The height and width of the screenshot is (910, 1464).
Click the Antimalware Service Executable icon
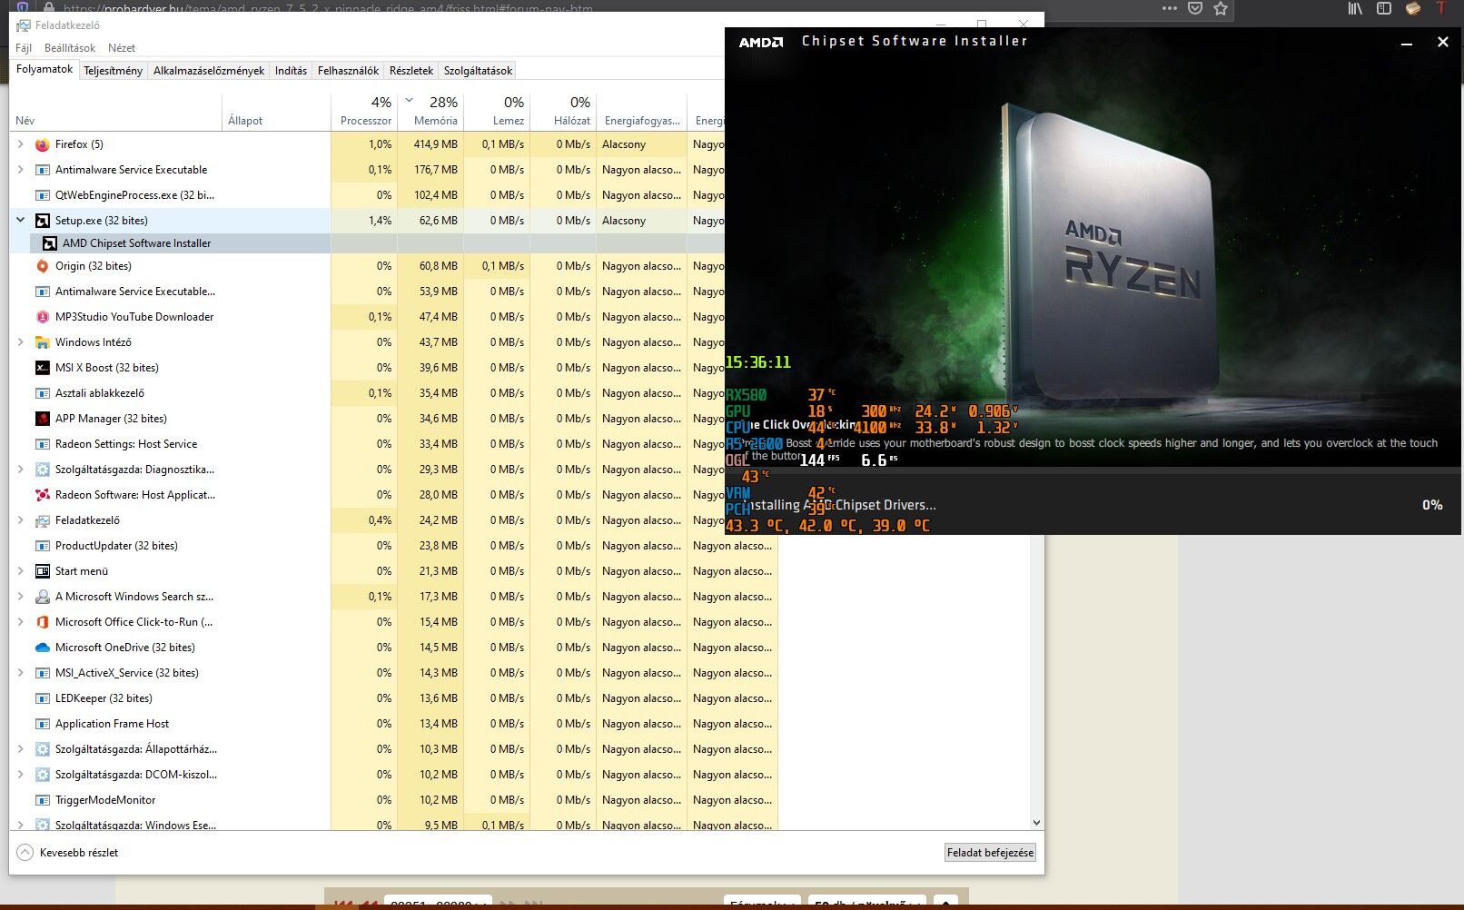42,170
